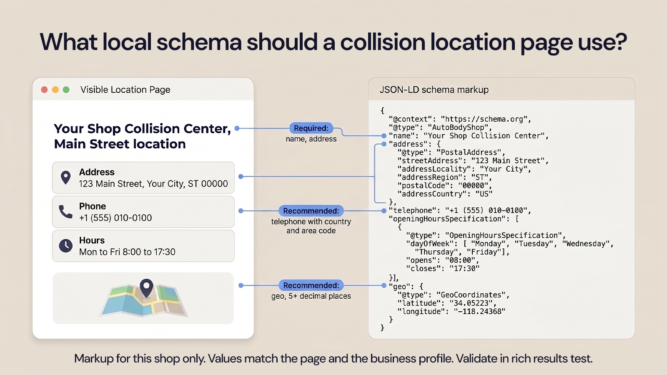Viewport: 667px width, 375px height.
Task: Click the clock icon beside Hours
Action: [65, 246]
